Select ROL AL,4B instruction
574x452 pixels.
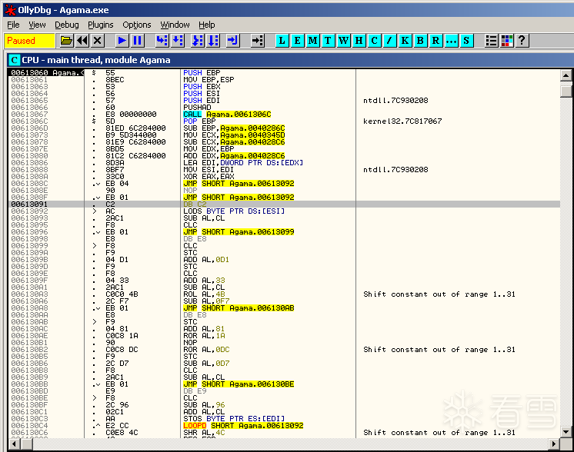tap(204, 294)
